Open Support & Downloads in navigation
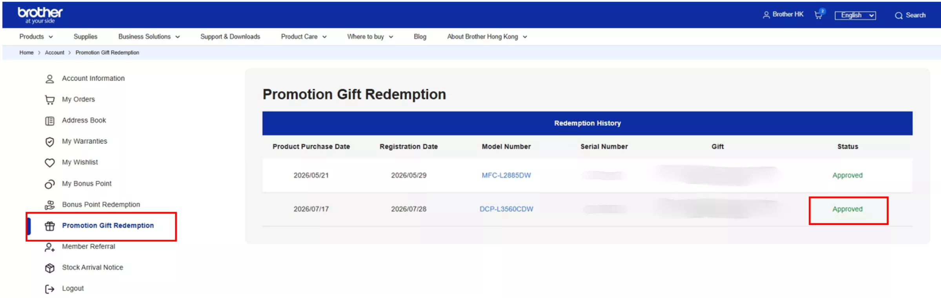The height and width of the screenshot is (298, 941). click(230, 36)
